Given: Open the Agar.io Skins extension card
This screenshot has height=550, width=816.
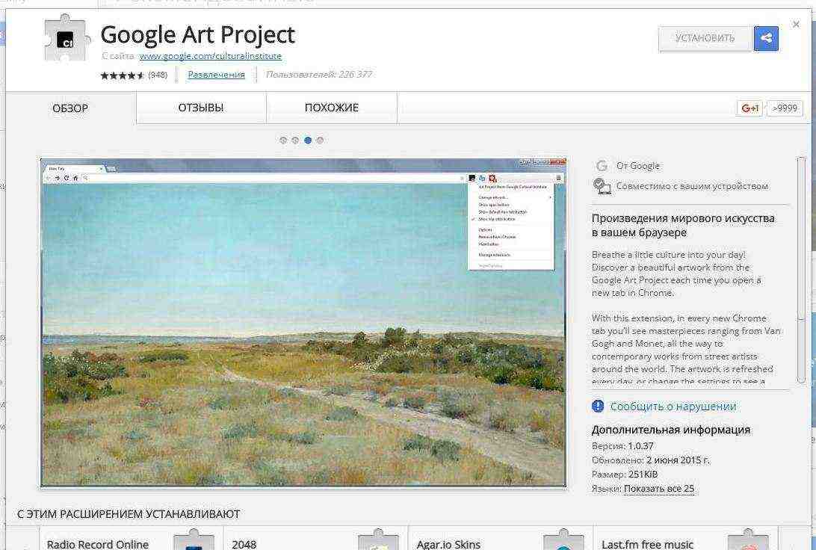Looking at the screenshot, I should click(500, 538).
